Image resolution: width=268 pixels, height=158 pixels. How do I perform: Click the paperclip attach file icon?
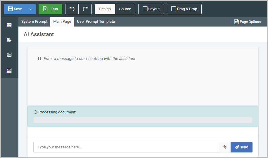(x=225, y=147)
